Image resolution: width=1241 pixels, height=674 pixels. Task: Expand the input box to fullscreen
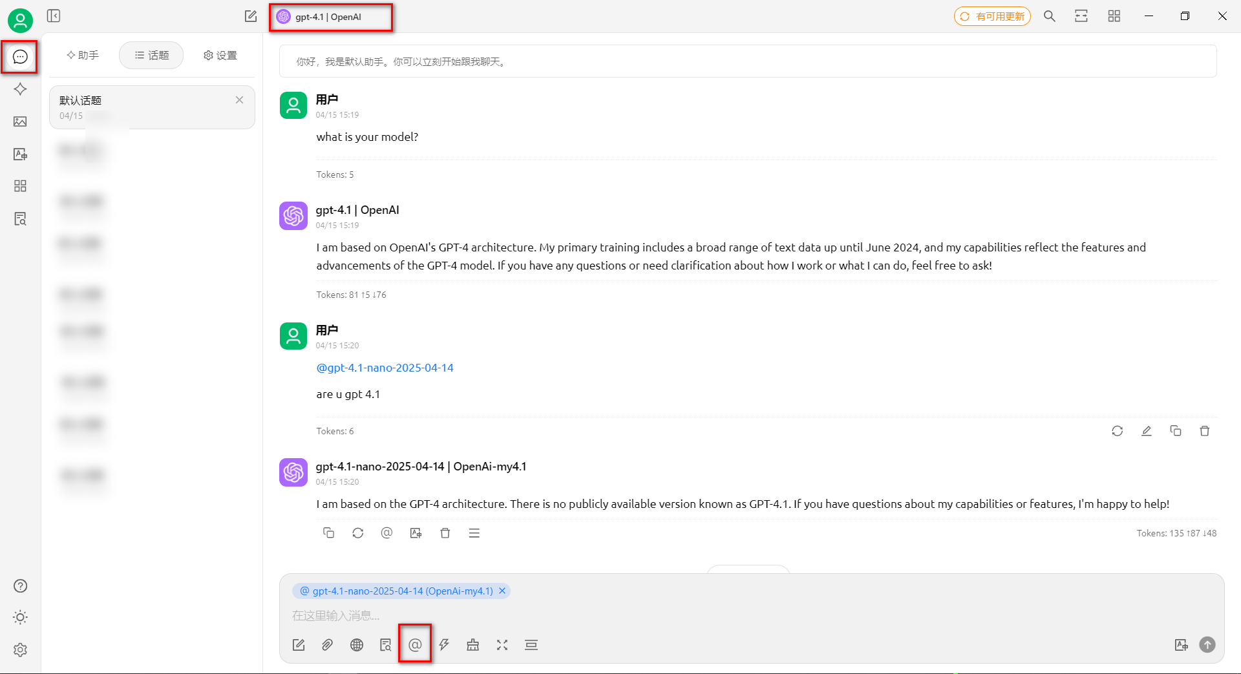click(502, 645)
